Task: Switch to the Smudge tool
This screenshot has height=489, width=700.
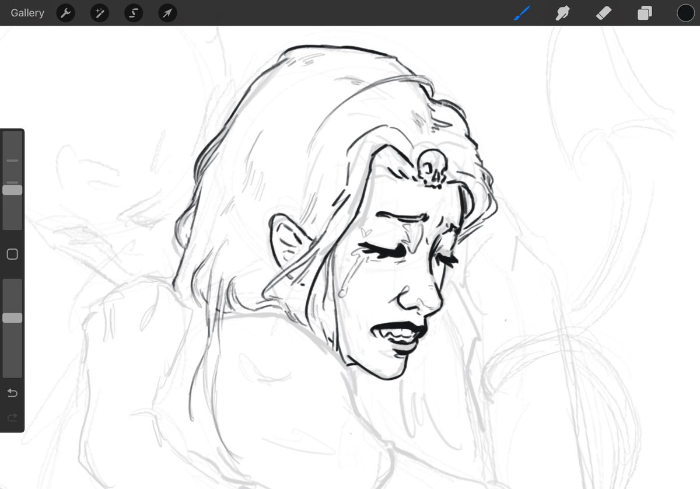Action: [x=562, y=12]
